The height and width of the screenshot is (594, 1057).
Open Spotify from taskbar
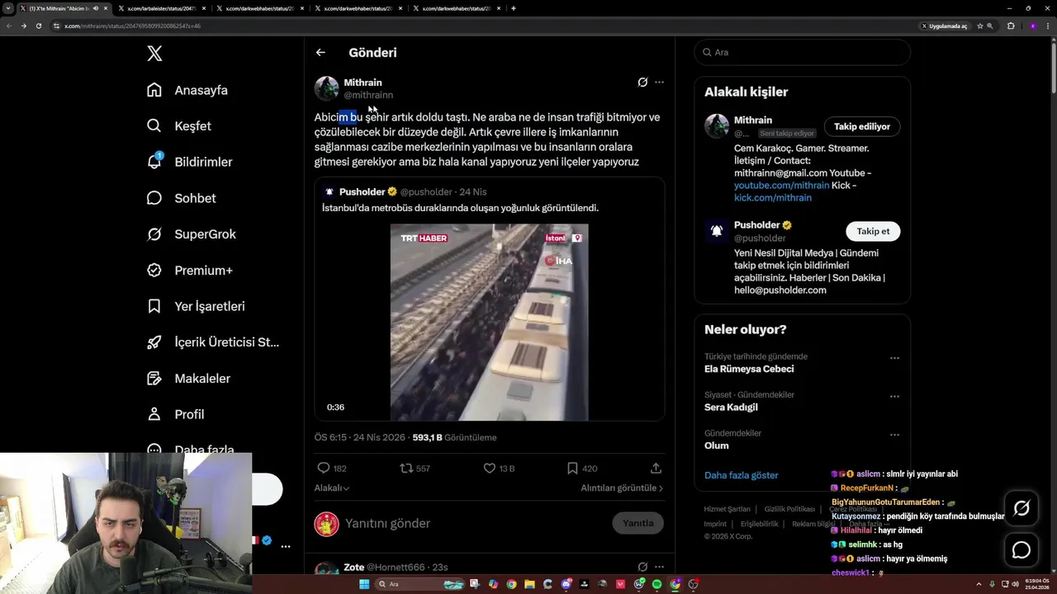pyautogui.click(x=656, y=584)
